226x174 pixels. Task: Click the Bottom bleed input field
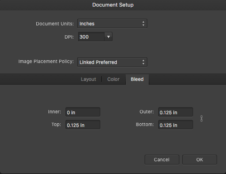point(176,125)
